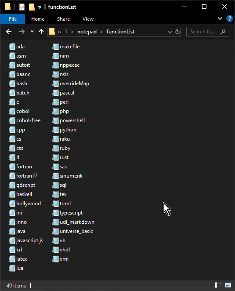Refresh the functionList folder
Screen dimensions: 235x291
[177, 32]
